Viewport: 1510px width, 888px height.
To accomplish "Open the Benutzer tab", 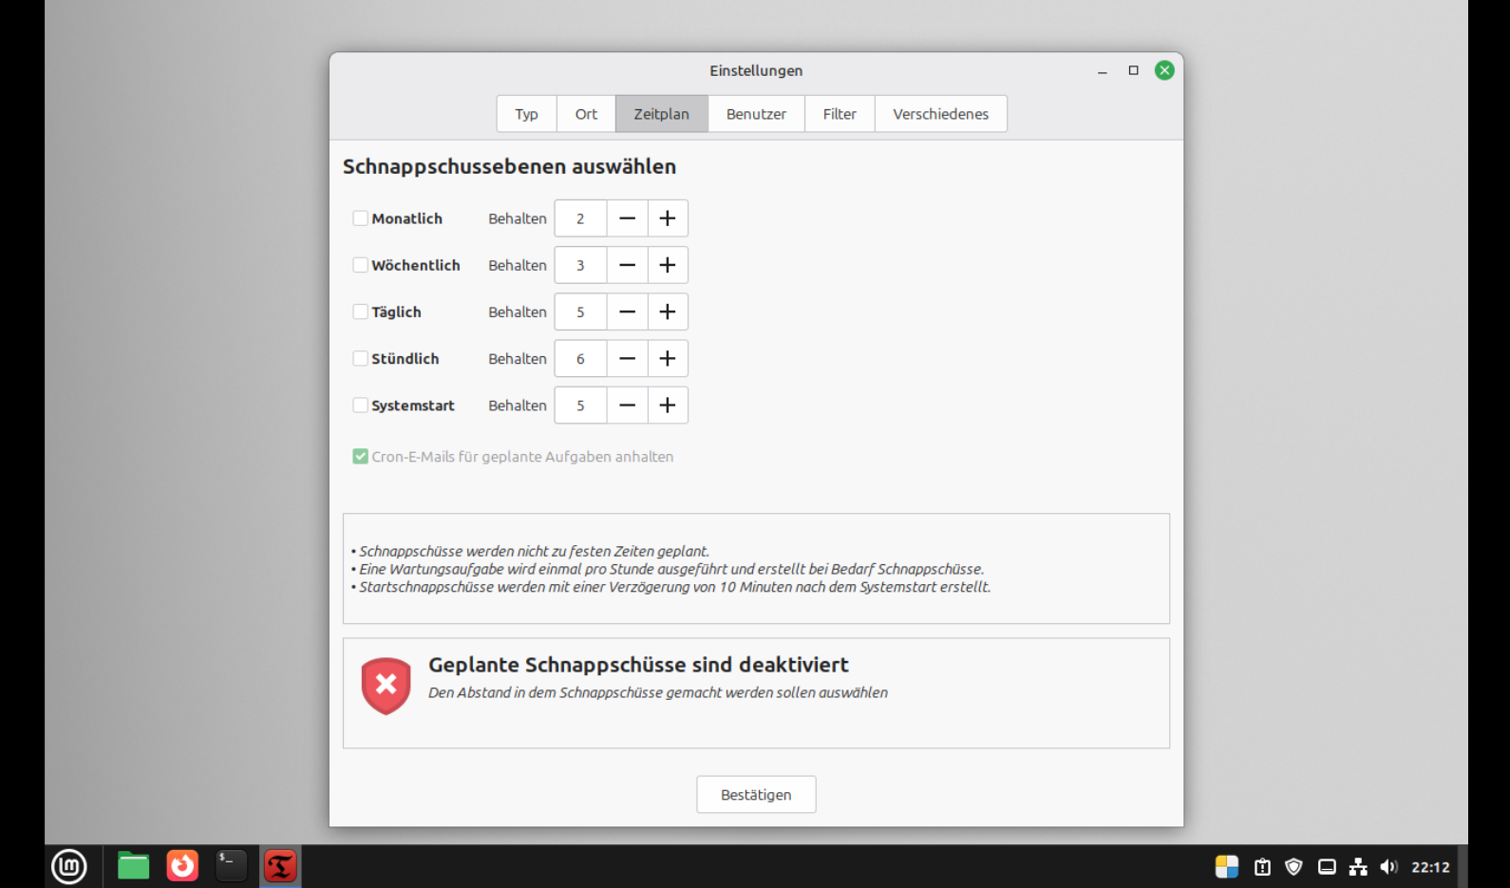I will click(756, 114).
